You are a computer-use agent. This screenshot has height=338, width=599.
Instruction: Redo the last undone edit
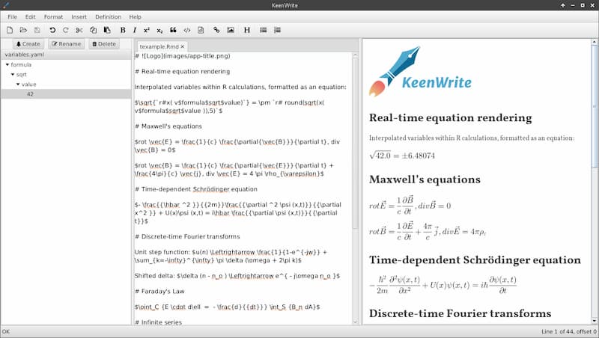(66, 30)
